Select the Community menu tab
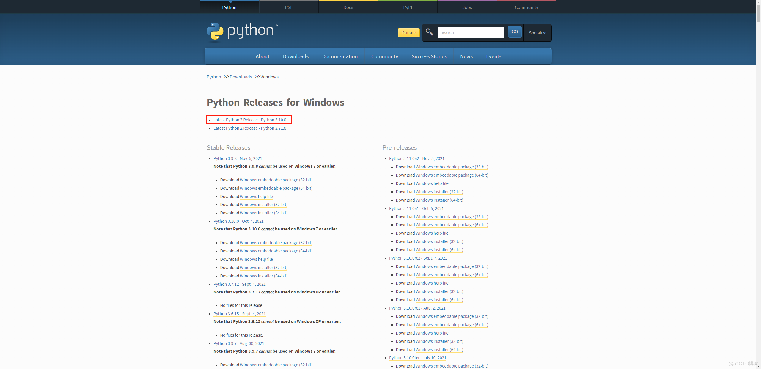The image size is (761, 369). click(x=384, y=56)
